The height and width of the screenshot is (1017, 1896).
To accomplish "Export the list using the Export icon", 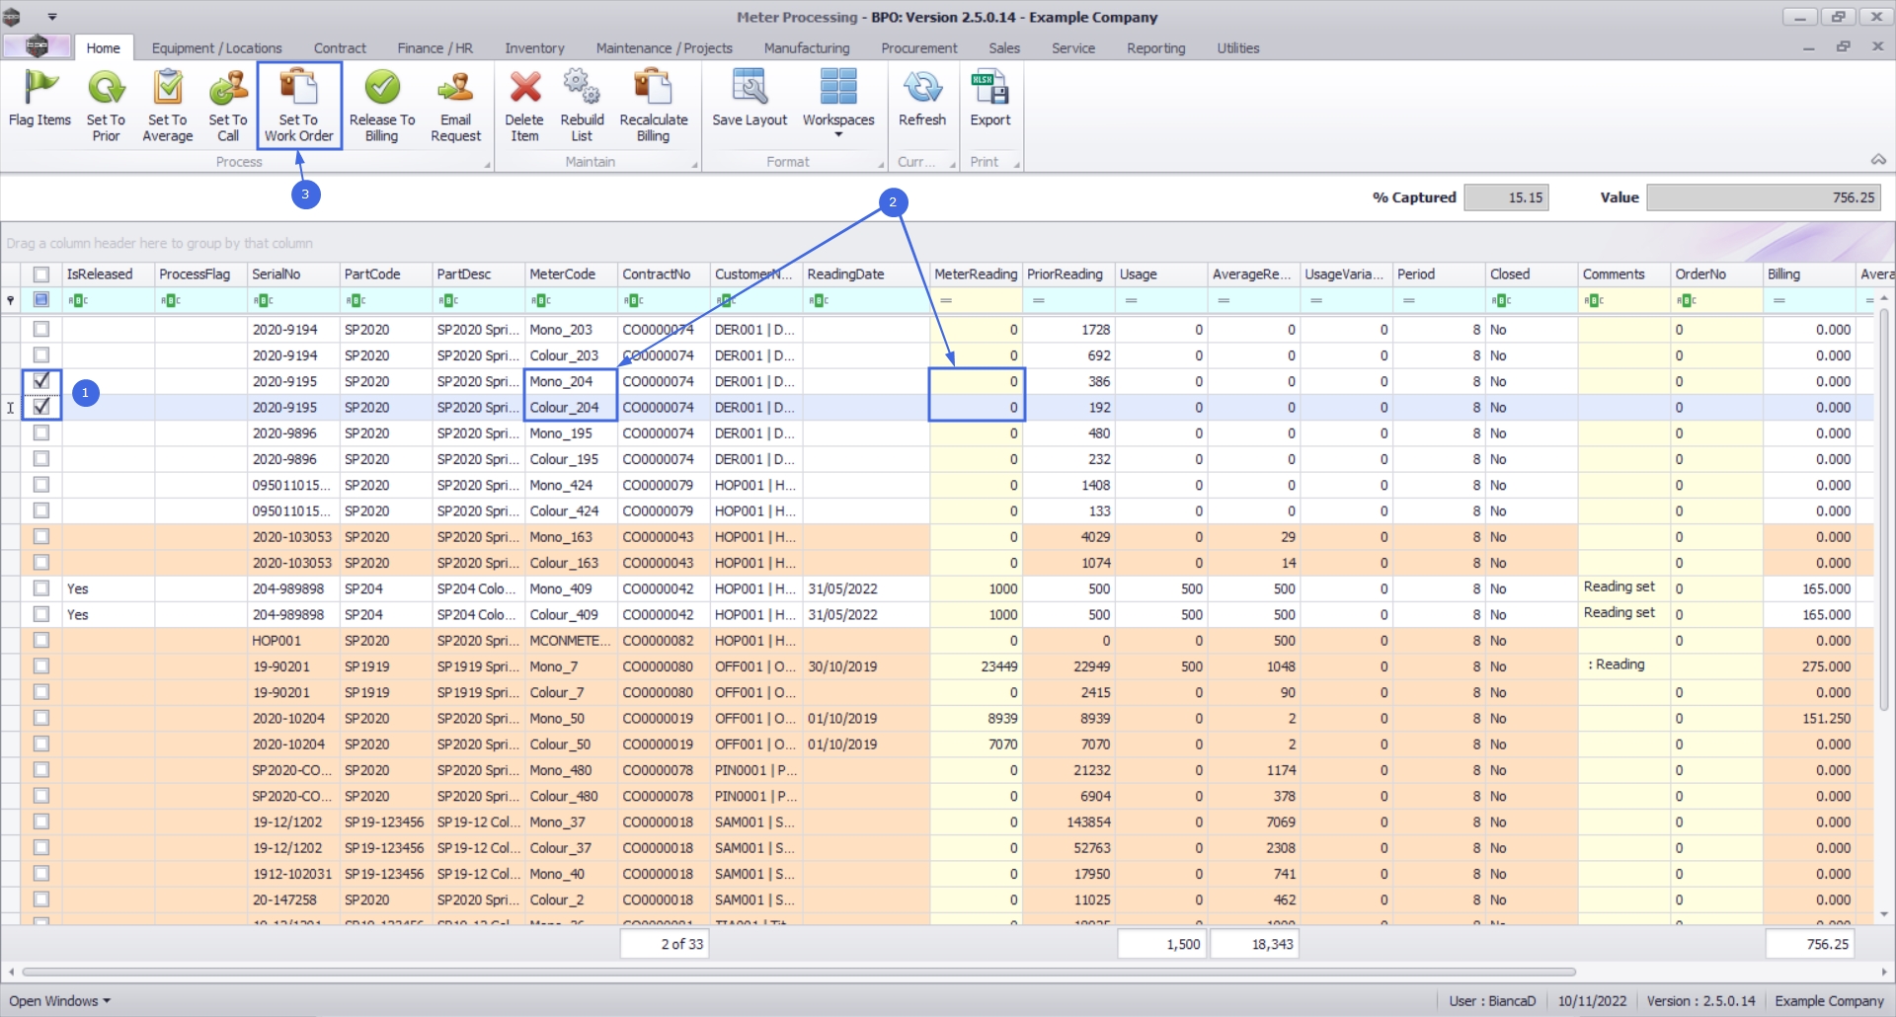I will [989, 89].
